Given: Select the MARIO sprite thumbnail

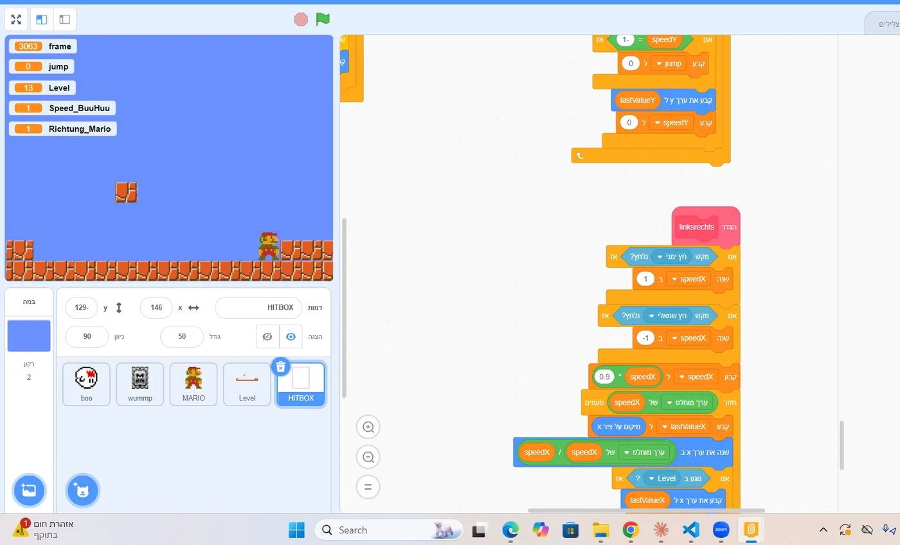Looking at the screenshot, I should point(194,384).
